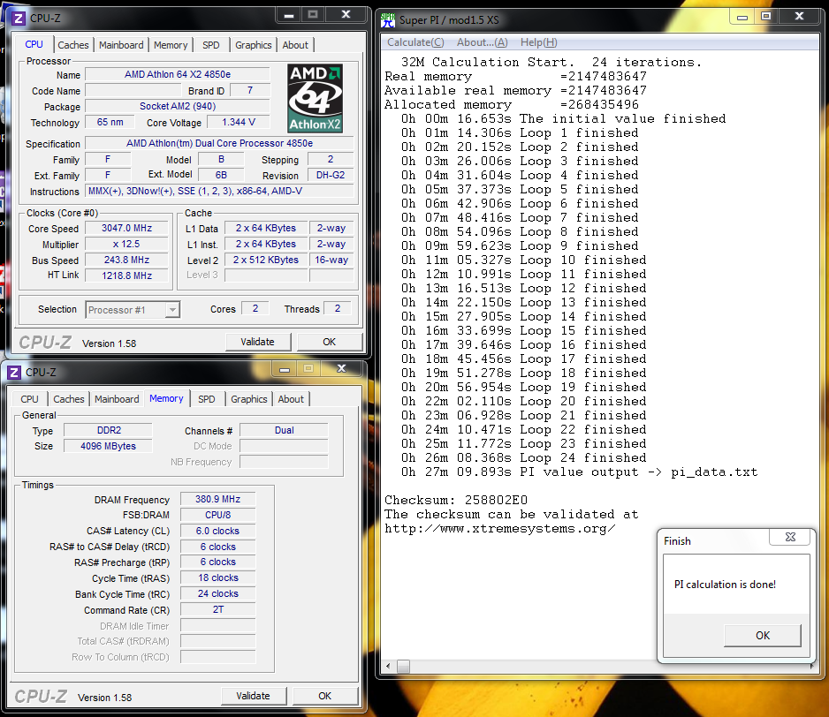
Task: Open About tab in lower CPU-Z window
Action: 291,399
